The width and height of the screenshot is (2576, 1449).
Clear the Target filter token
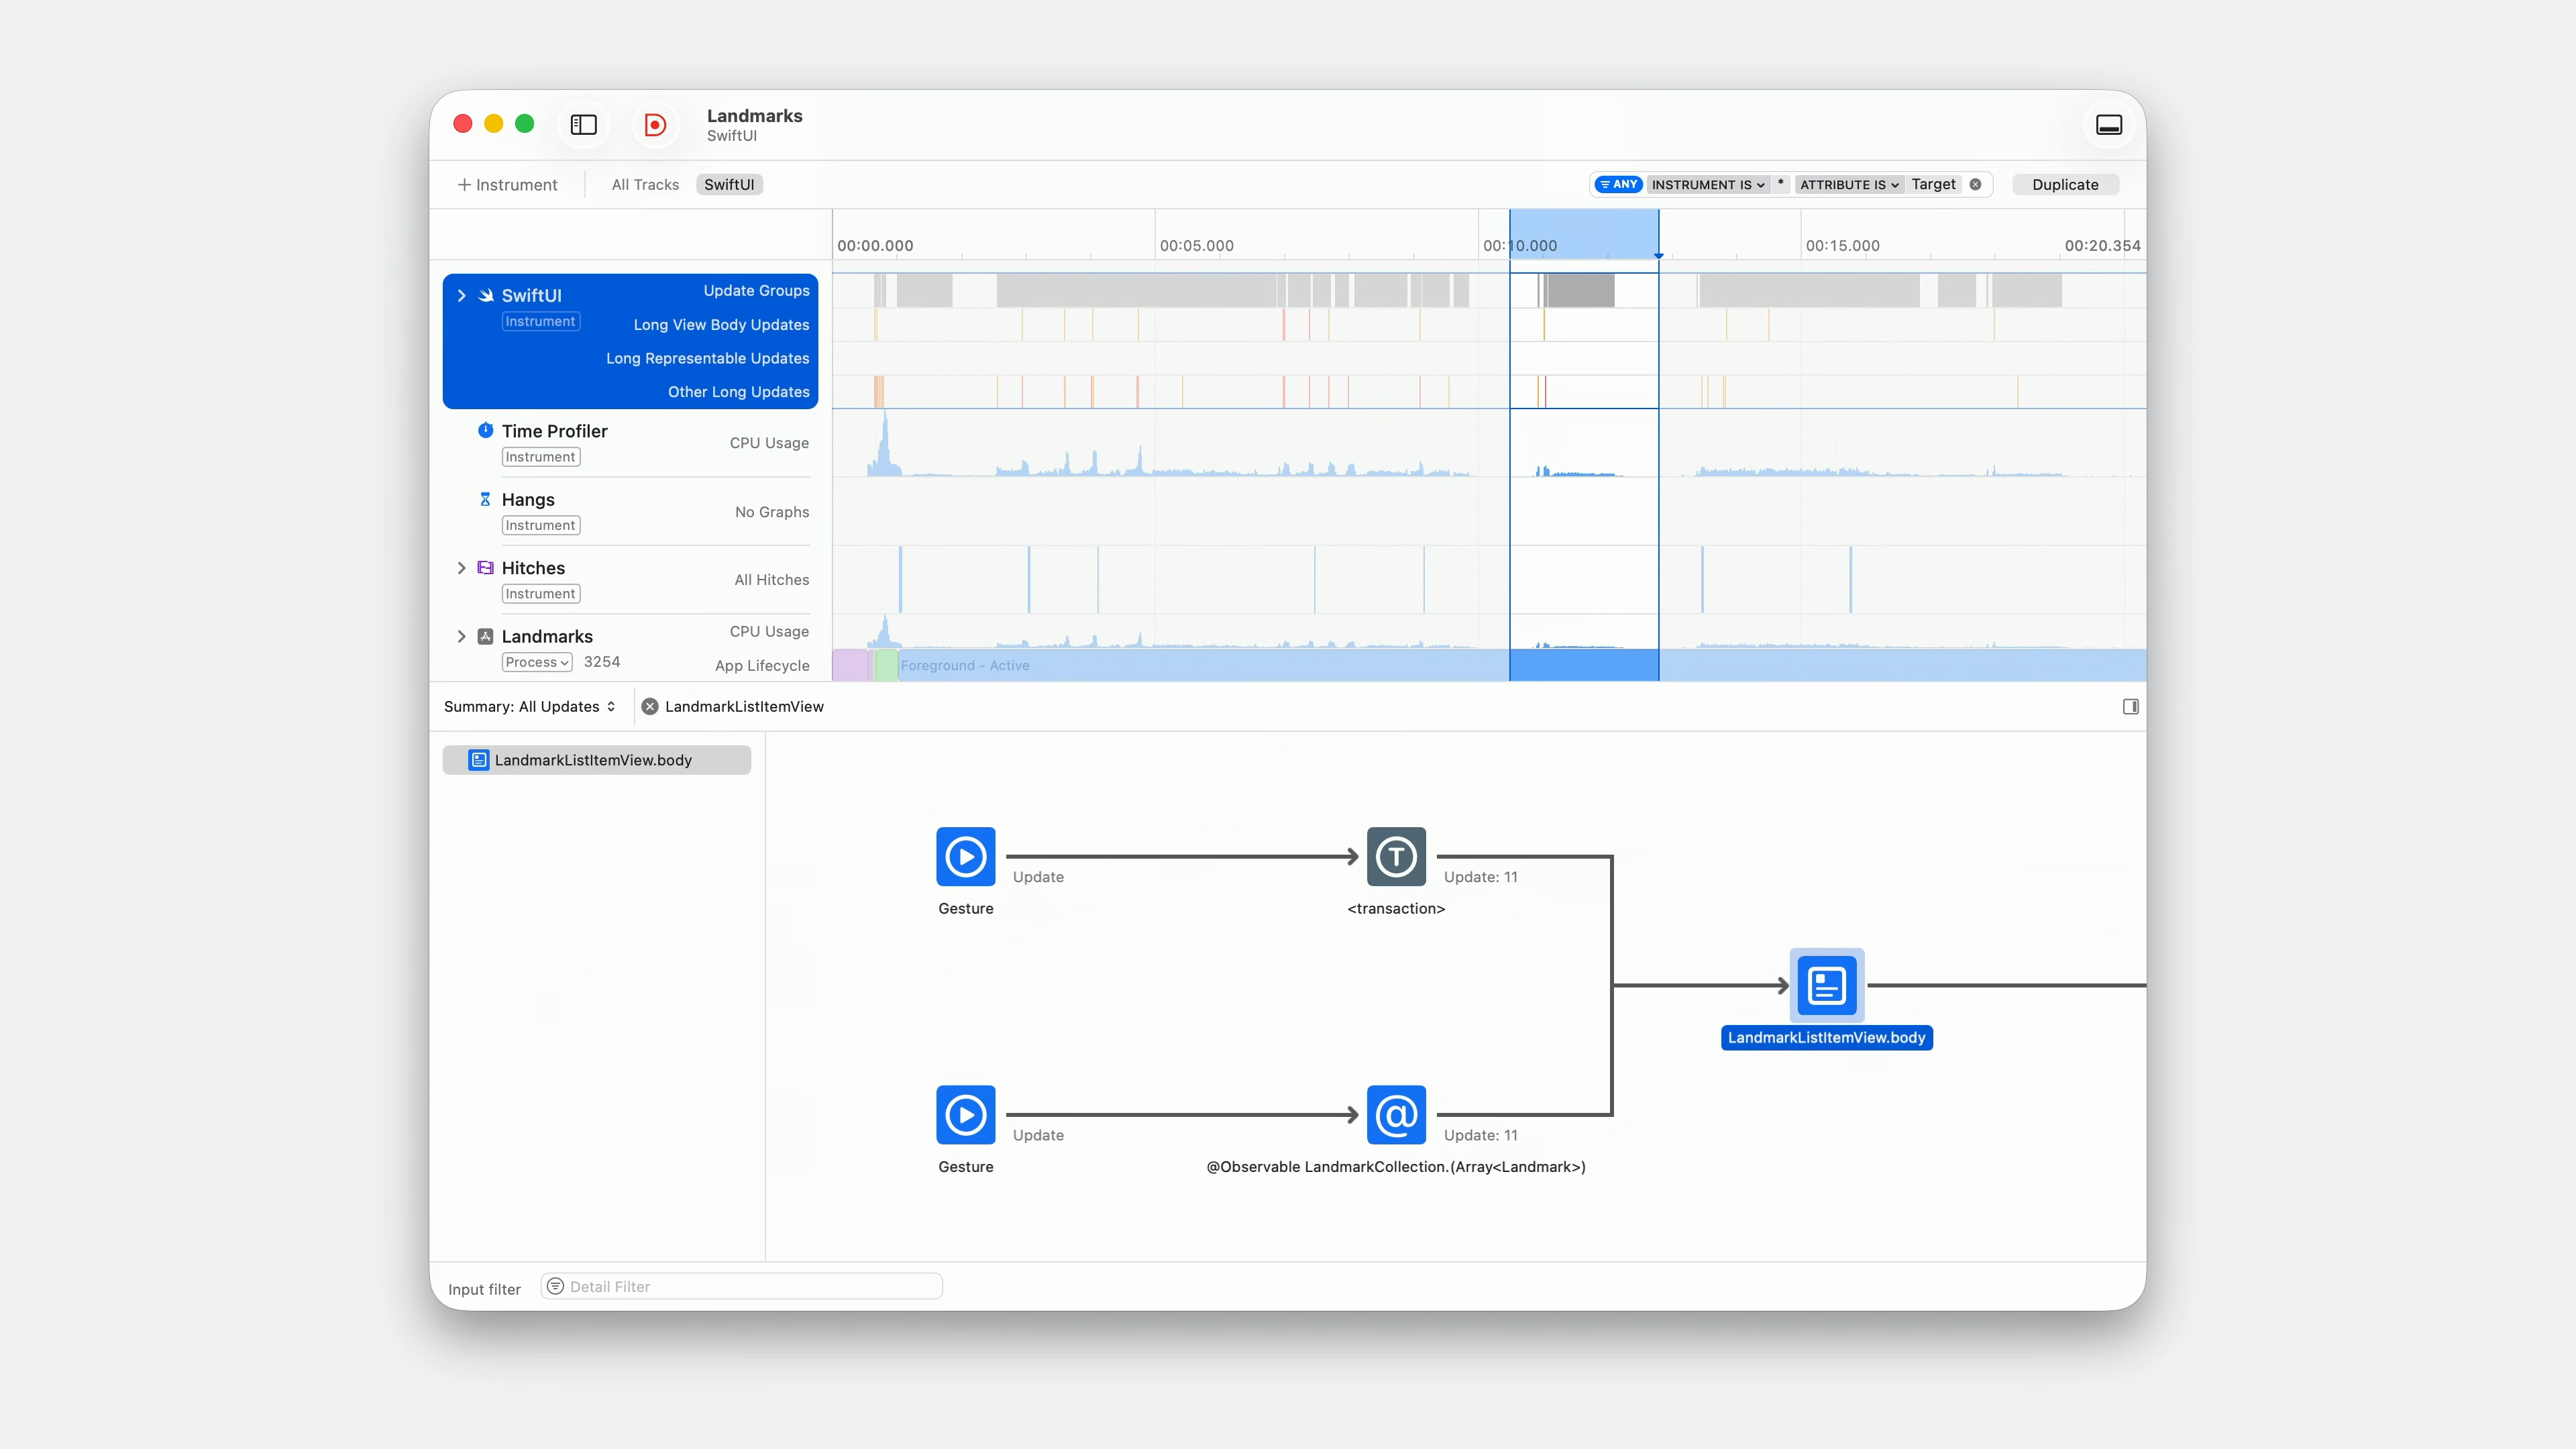pyautogui.click(x=1975, y=184)
